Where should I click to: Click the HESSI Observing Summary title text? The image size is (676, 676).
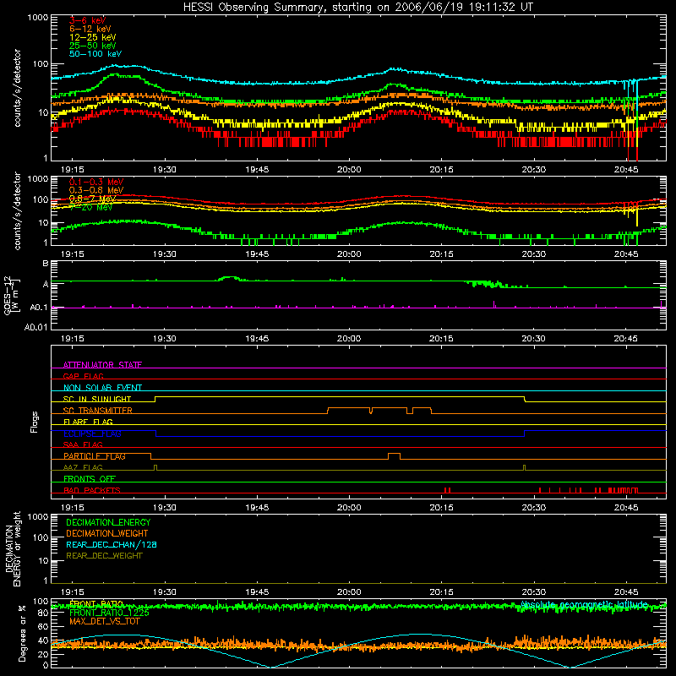point(357,8)
